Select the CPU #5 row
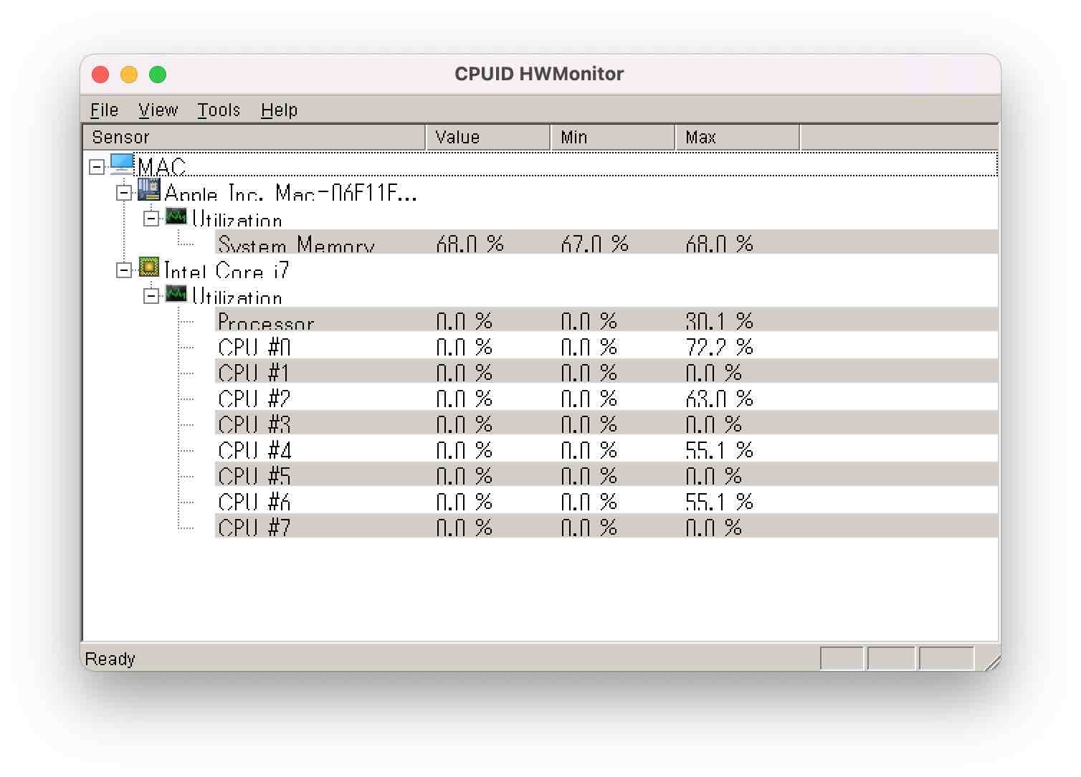The width and height of the screenshot is (1081, 777). (x=606, y=475)
